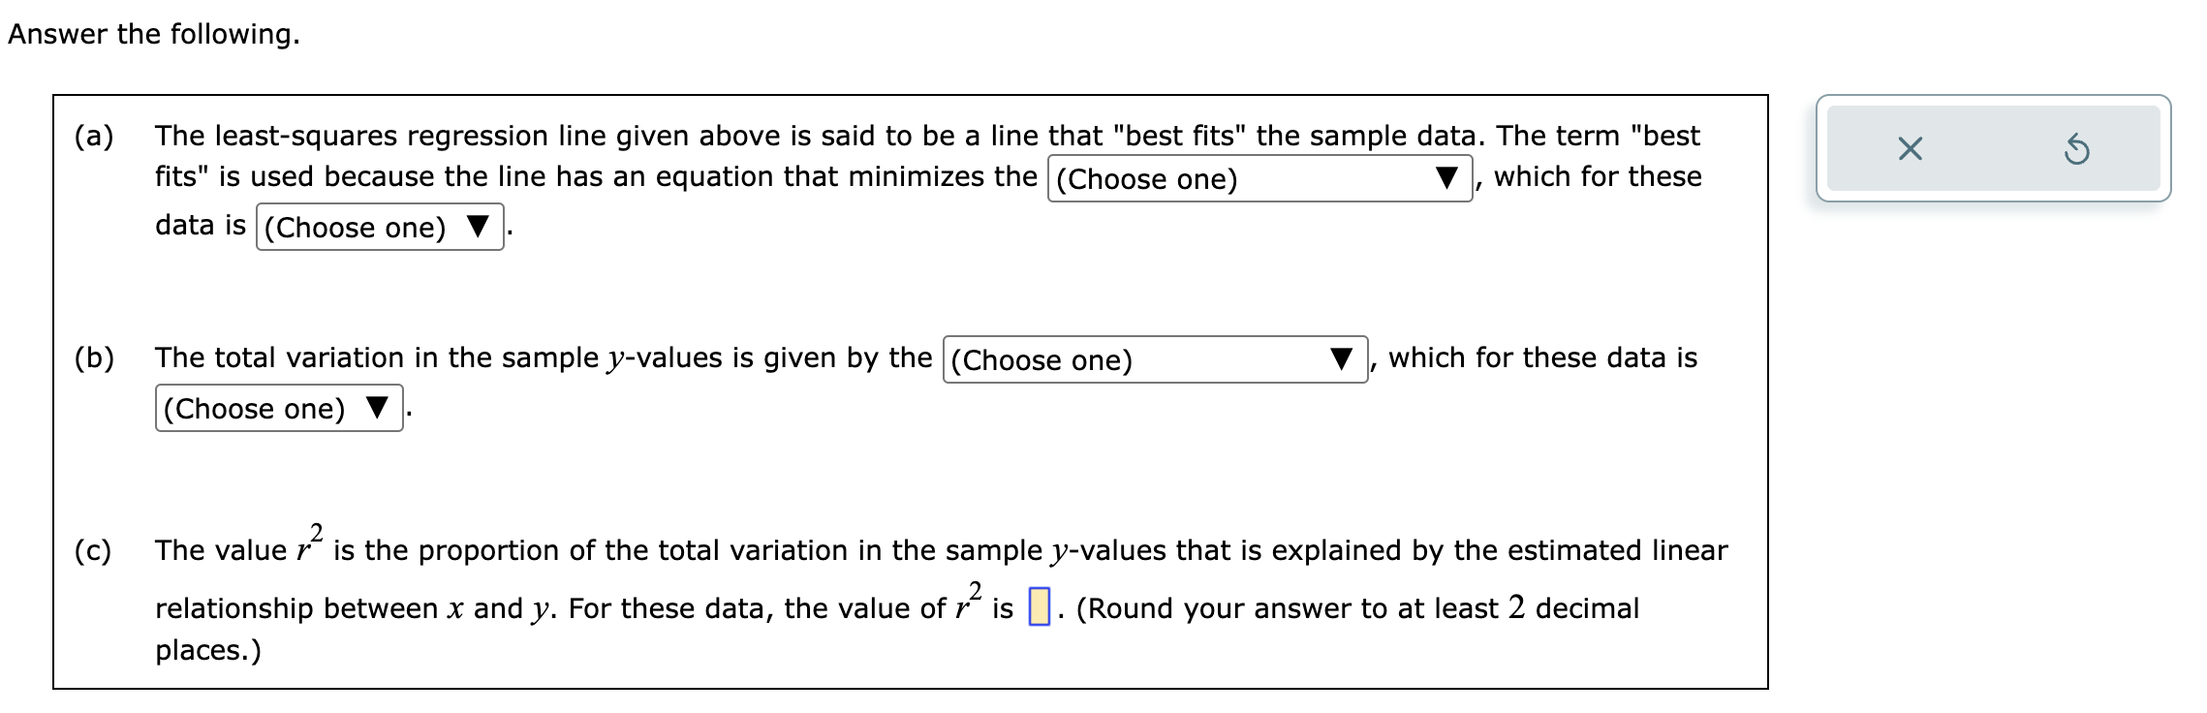The height and width of the screenshot is (713, 2207).
Task: Click the triangle arrow on part (a) first dropdown
Action: (1449, 177)
